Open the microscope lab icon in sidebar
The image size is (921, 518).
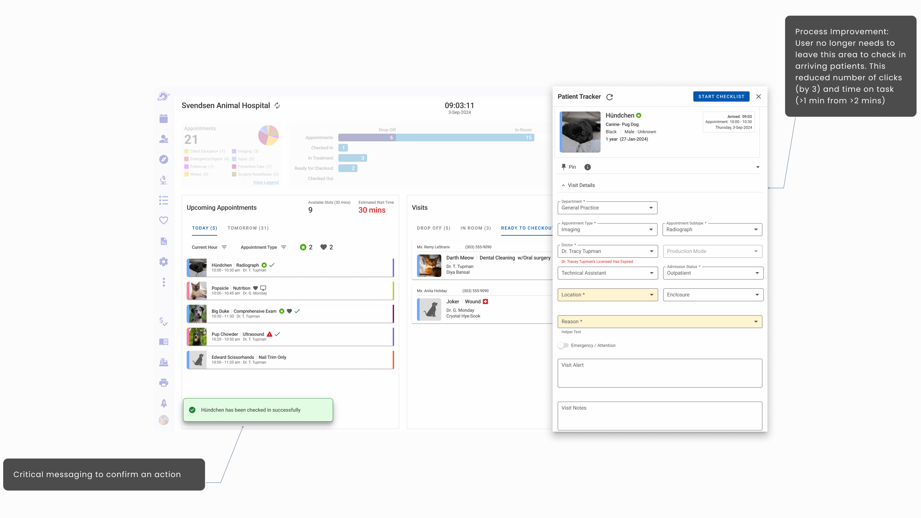[163, 180]
